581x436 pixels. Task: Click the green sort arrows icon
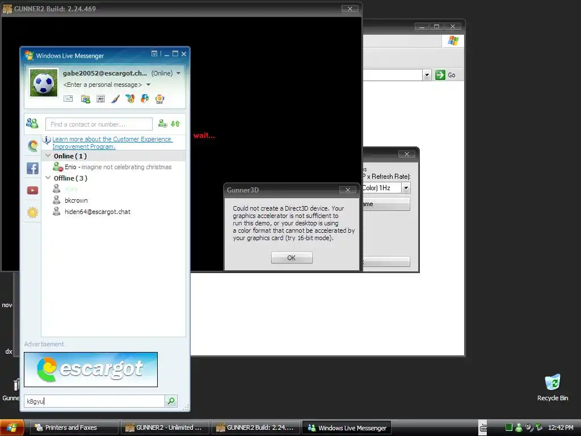pos(175,124)
